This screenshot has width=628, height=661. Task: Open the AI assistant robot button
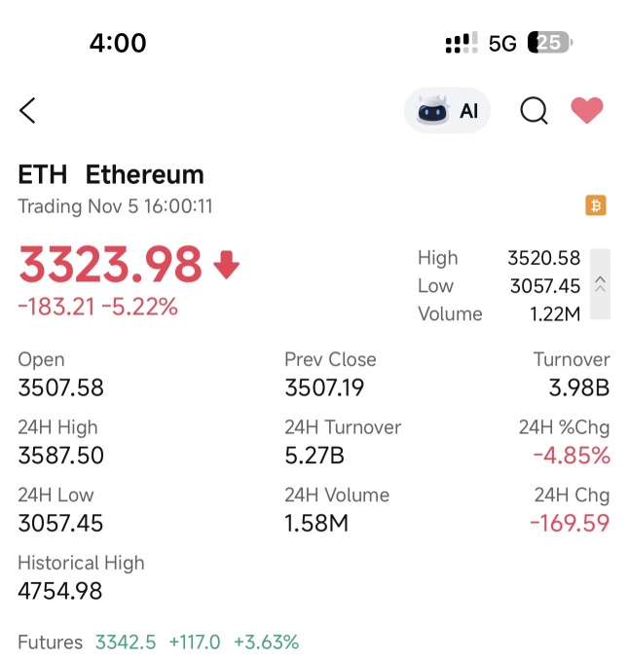(x=448, y=111)
